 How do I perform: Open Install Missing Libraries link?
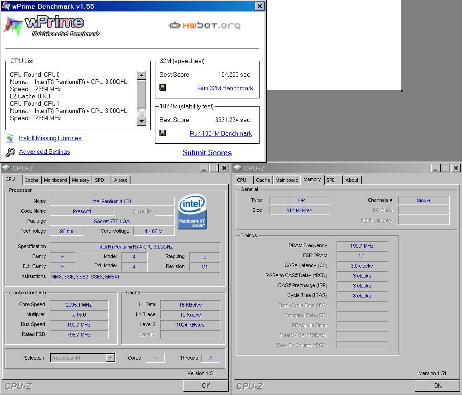click(x=50, y=138)
